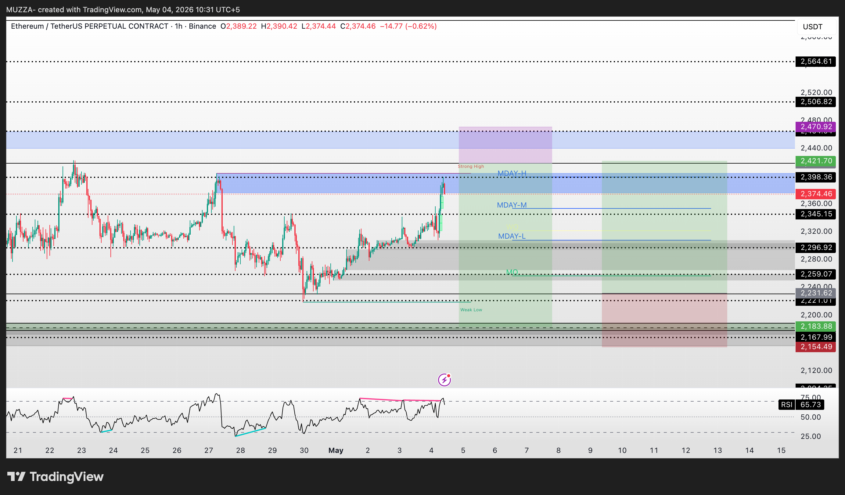
Task: Select the 2,296.92 price label
Action: coord(815,247)
